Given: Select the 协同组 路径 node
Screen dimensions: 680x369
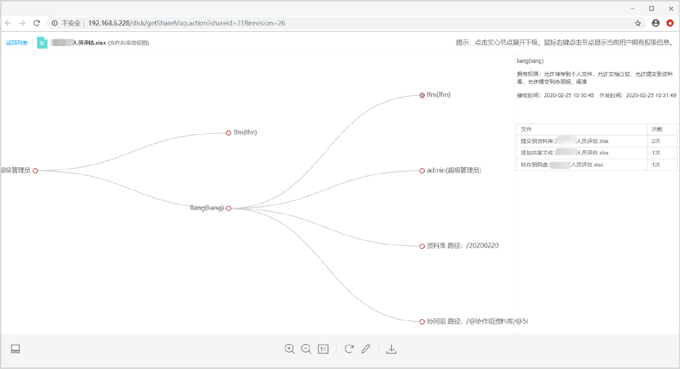Looking at the screenshot, I should pyautogui.click(x=422, y=322).
